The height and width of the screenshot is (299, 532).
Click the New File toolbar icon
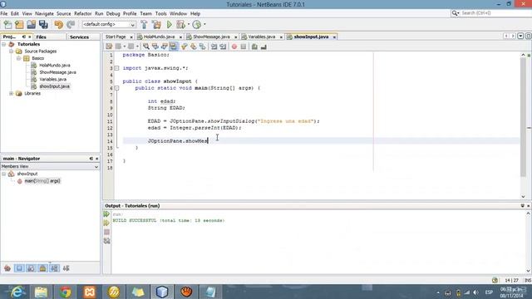pyautogui.click(x=7, y=24)
